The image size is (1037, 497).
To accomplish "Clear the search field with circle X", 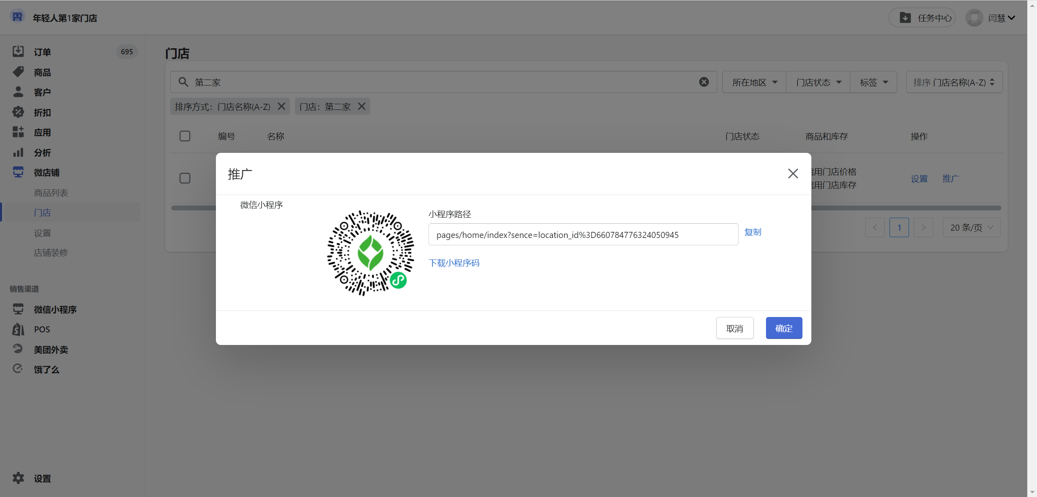I will pos(704,82).
